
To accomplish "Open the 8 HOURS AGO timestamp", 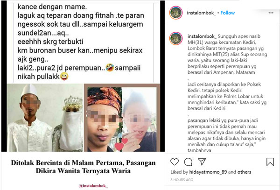I will 182,180.
